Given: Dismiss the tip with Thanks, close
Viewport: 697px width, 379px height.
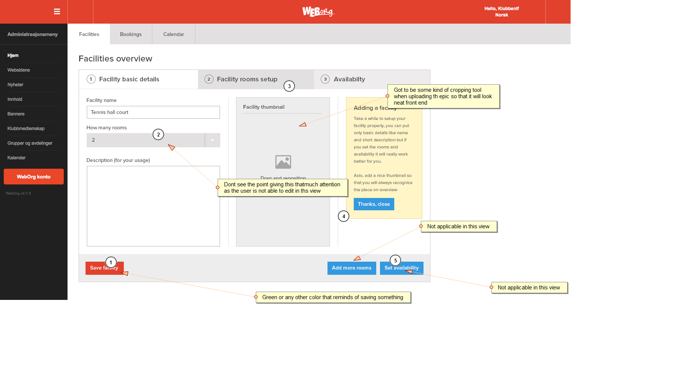Looking at the screenshot, I should tap(374, 204).
